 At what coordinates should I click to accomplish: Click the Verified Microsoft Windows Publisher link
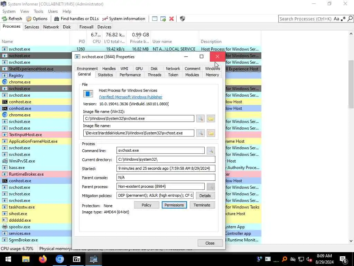(x=131, y=97)
